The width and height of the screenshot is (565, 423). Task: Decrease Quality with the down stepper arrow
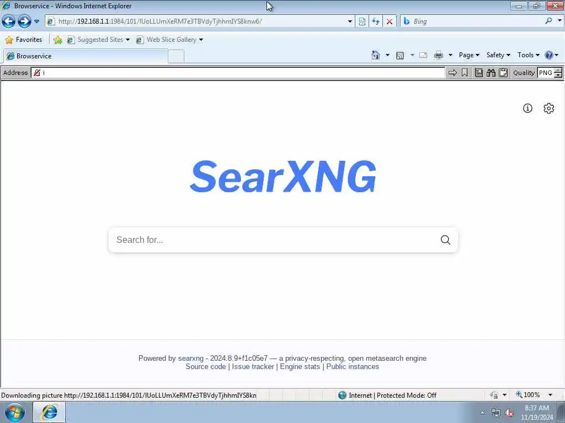point(558,75)
